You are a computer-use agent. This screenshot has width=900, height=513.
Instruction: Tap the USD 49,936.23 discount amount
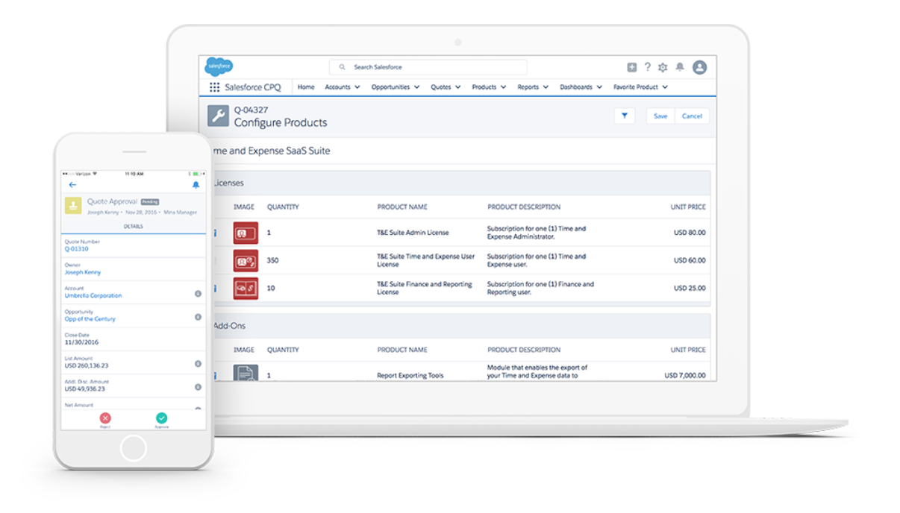(x=84, y=388)
